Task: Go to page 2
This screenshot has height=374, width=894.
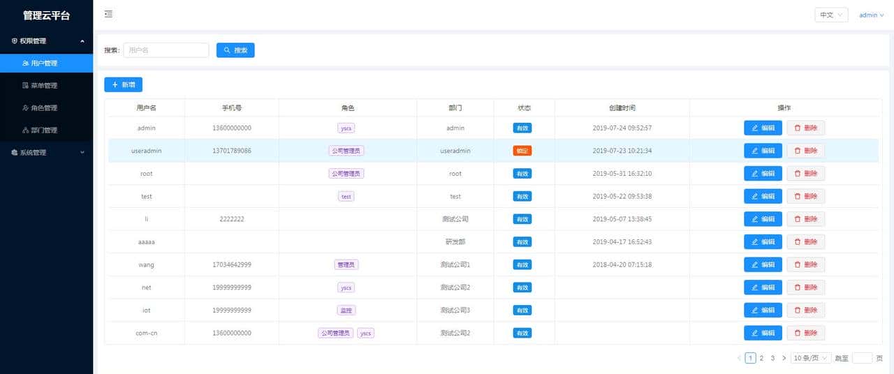Action: [x=761, y=358]
